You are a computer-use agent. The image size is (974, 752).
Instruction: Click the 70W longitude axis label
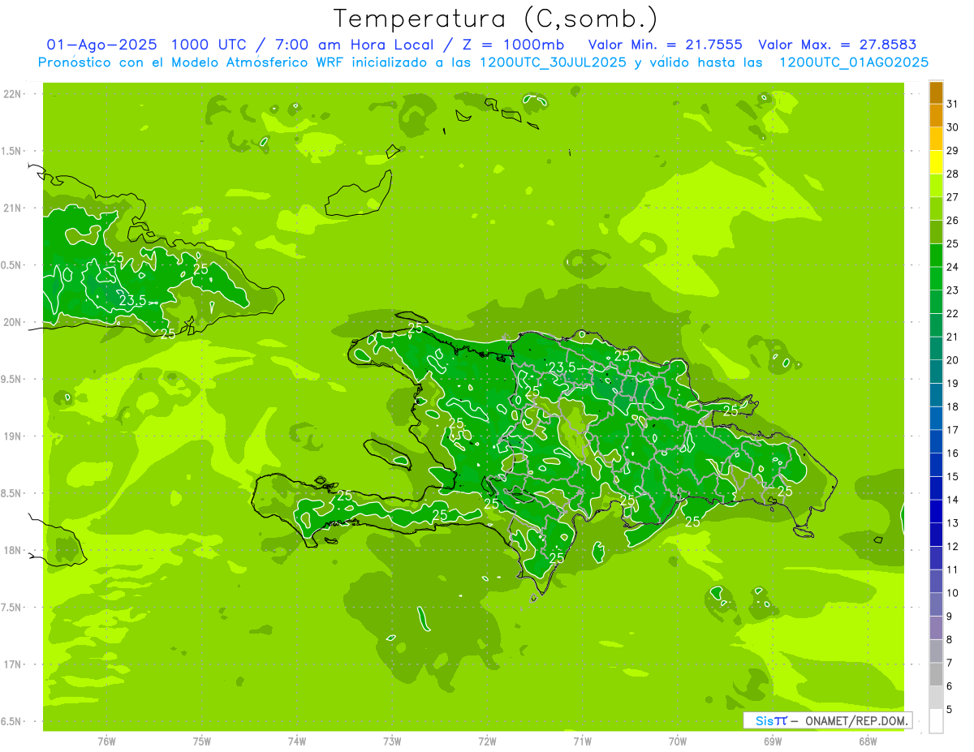pyautogui.click(x=678, y=741)
